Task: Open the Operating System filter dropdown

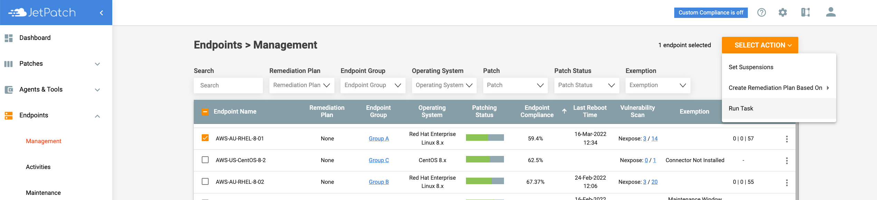Action: 444,85
